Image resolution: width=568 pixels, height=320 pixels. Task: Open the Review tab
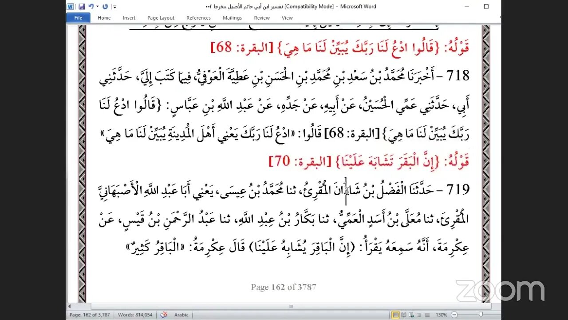coord(262,18)
